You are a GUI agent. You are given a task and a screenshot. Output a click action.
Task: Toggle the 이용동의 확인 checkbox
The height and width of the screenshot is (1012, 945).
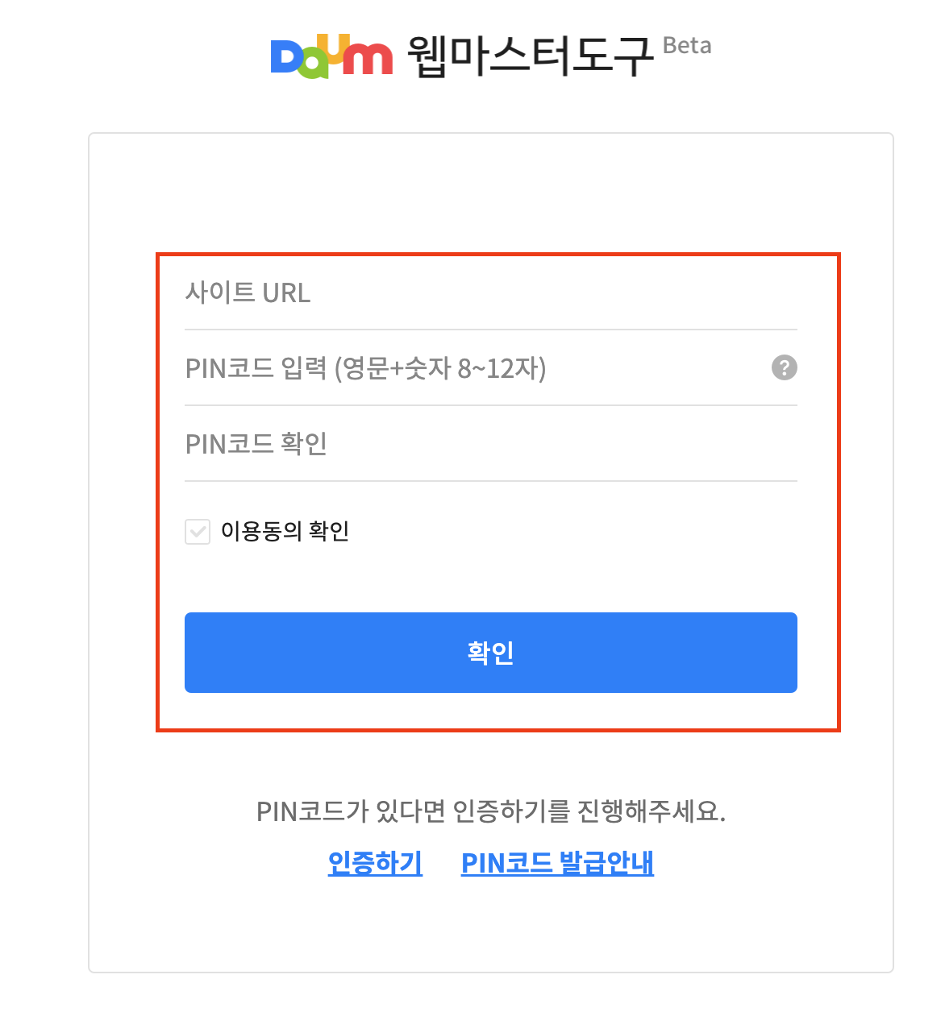(198, 532)
